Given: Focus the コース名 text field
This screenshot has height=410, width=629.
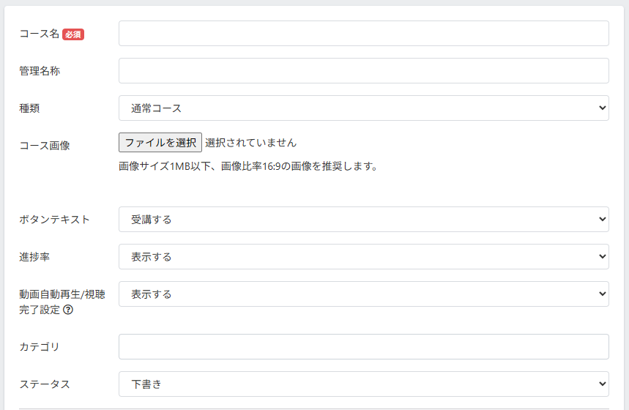Looking at the screenshot, I should point(363,34).
